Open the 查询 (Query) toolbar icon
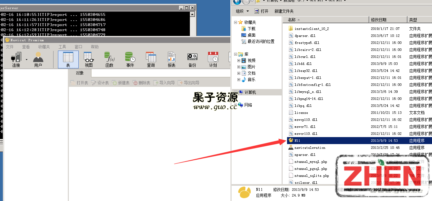Viewport: 432px width, 201px height. point(151,59)
